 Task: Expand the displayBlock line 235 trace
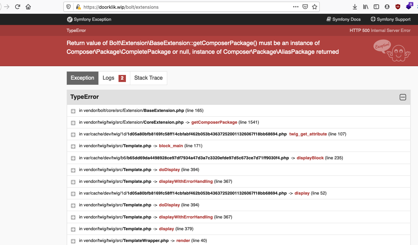pos(73,158)
